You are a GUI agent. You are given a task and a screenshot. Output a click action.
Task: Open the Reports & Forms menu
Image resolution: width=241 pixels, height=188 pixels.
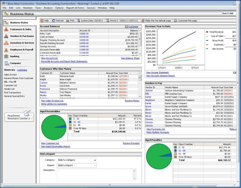pyautogui.click(x=75, y=8)
